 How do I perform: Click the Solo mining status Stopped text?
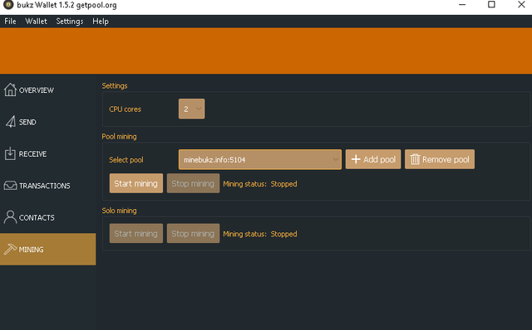[x=283, y=234]
